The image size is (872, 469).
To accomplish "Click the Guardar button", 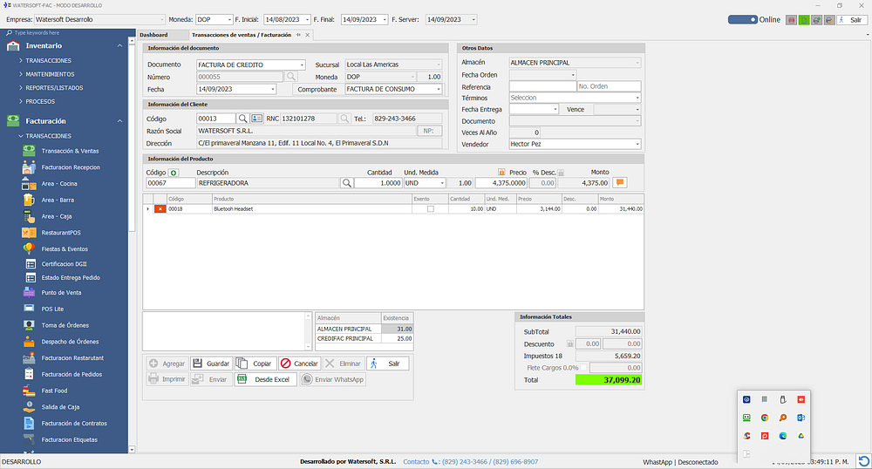I will [210, 364].
